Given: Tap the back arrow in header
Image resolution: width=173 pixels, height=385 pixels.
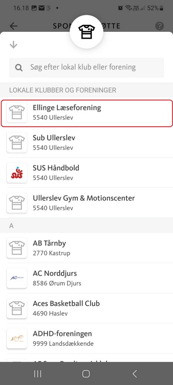Looking at the screenshot, I should tap(14, 26).
